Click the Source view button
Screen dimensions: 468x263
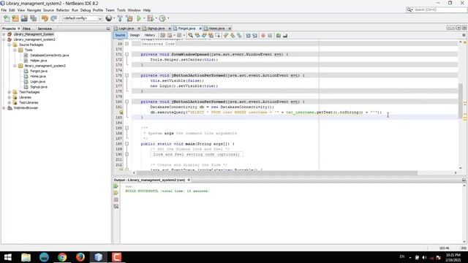tap(120, 36)
